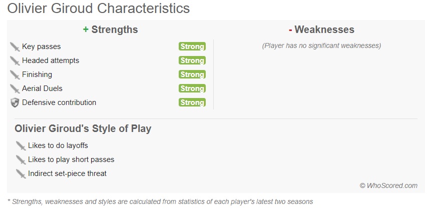Click the Strong badge for Aerial Duels
The height and width of the screenshot is (213, 430).
coord(192,88)
